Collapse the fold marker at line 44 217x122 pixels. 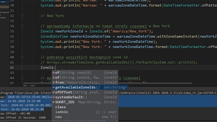click(22, 78)
